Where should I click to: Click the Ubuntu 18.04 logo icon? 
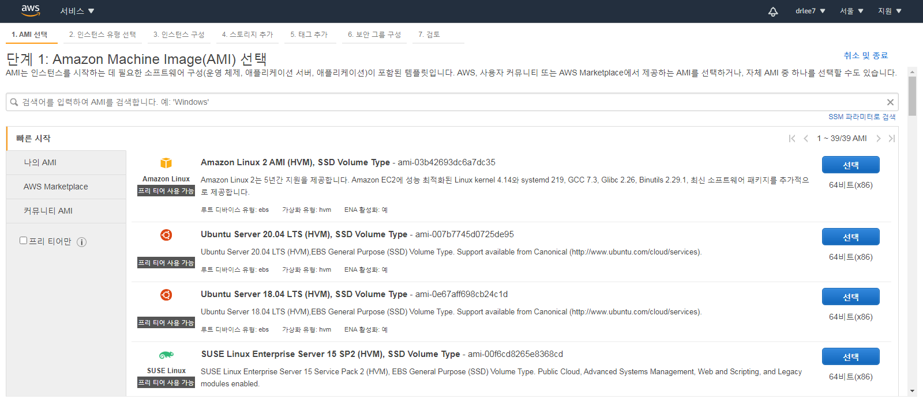click(x=166, y=295)
